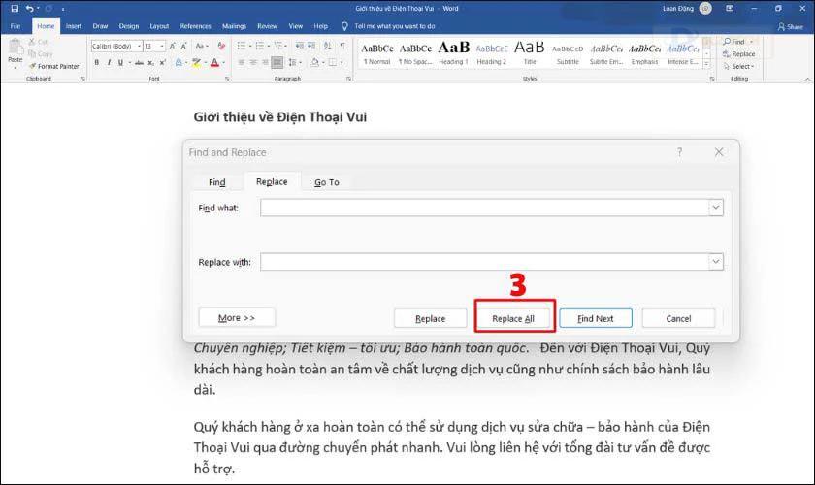
Task: Increase font size with grow icon
Action: point(172,47)
